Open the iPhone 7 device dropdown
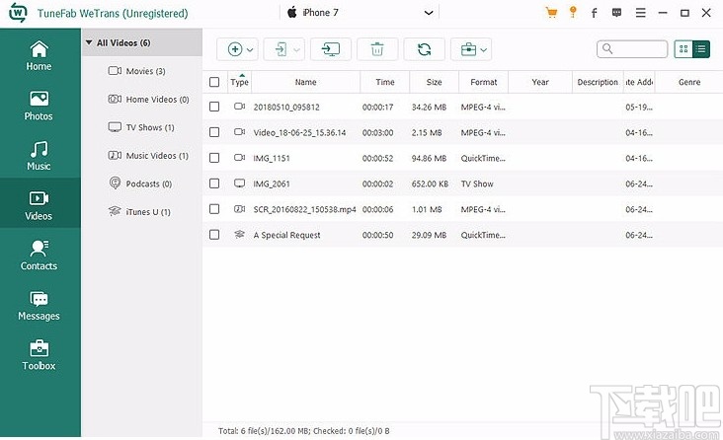Viewport: 723px width, 440px height. click(x=360, y=13)
